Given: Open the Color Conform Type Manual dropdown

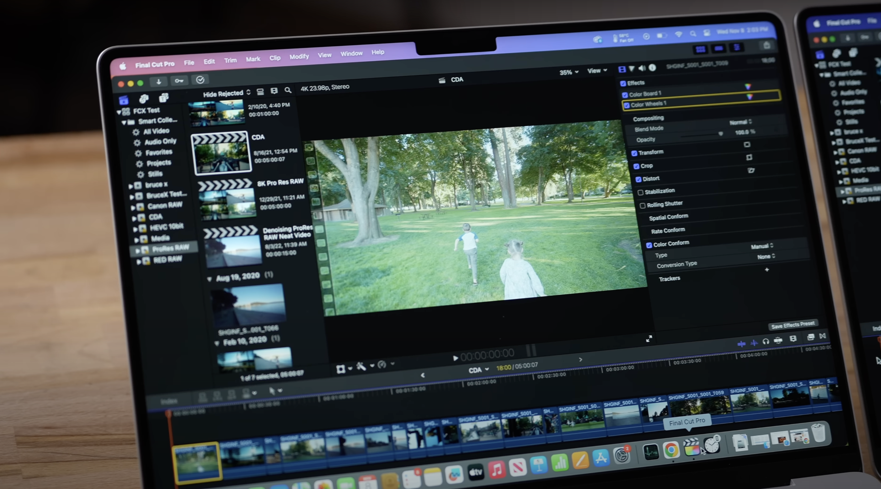Looking at the screenshot, I should pyautogui.click(x=762, y=246).
